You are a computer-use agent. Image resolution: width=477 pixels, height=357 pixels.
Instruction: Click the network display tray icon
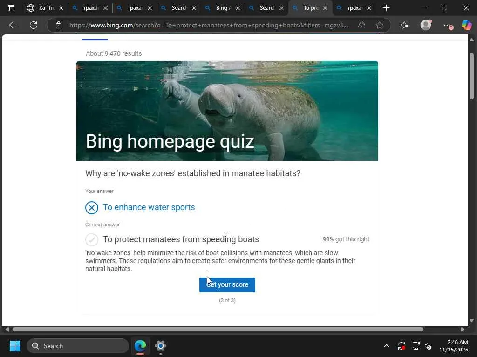(416, 346)
